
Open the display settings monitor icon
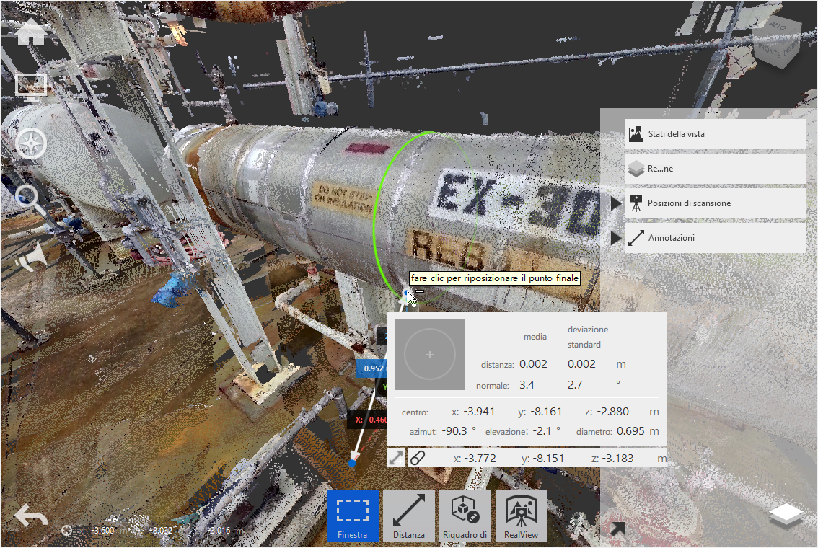(x=31, y=87)
